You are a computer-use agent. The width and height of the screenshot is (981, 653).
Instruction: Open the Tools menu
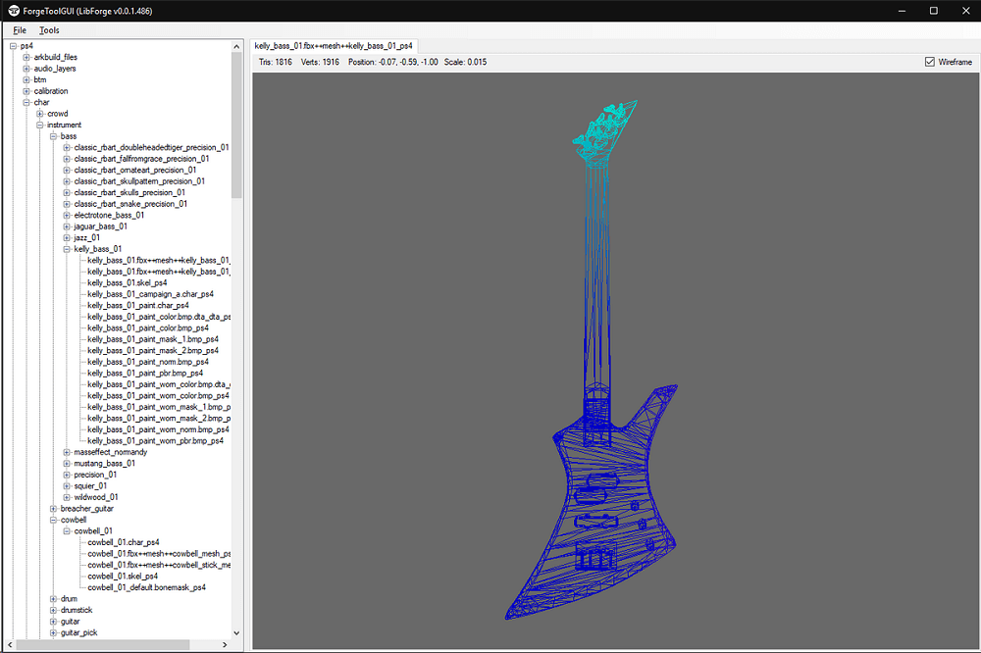[x=49, y=30]
